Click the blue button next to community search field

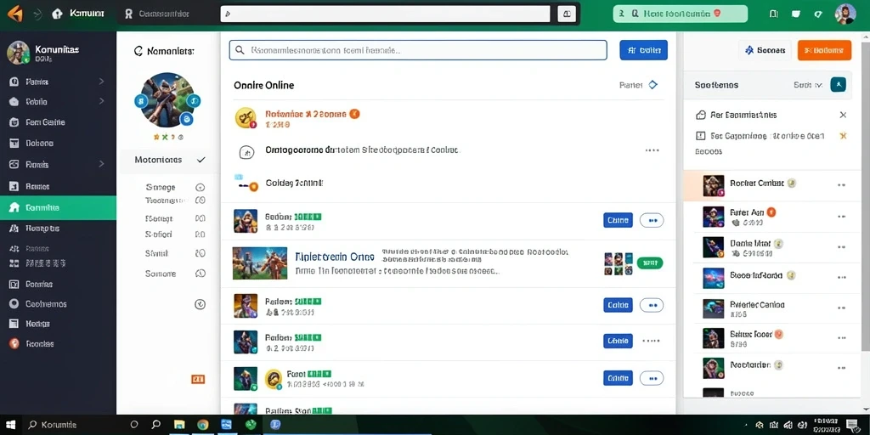click(x=644, y=50)
